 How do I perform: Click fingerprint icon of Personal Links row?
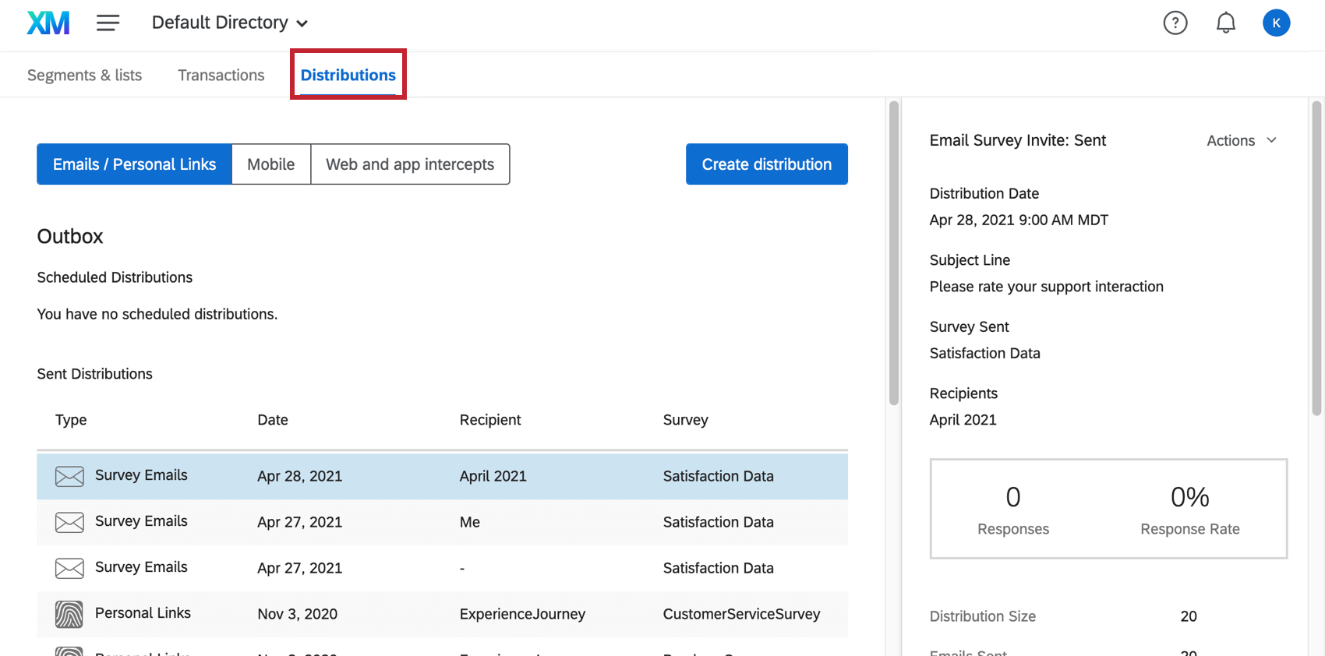pyautogui.click(x=69, y=614)
